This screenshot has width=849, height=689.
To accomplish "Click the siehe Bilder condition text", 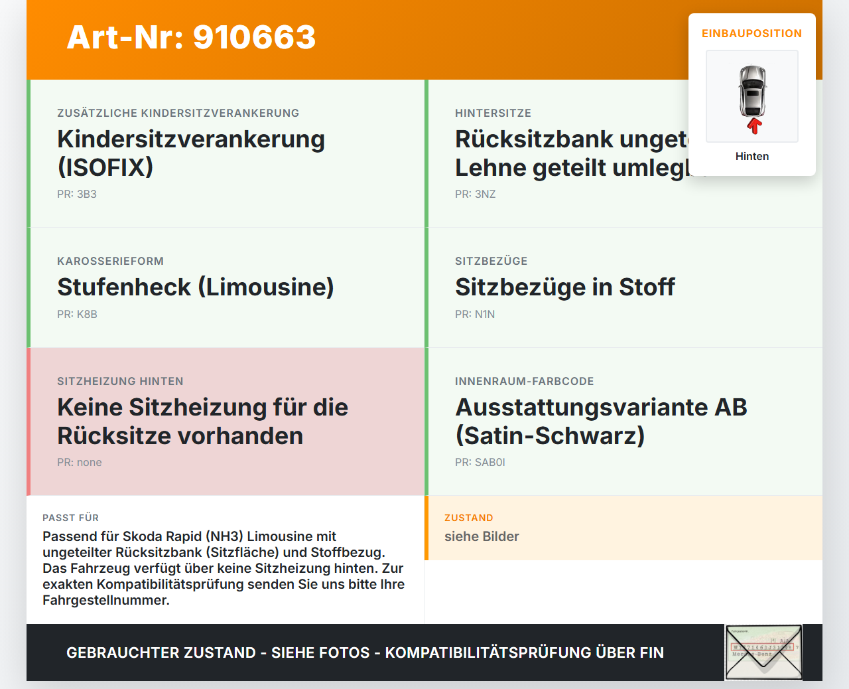I will [x=482, y=536].
